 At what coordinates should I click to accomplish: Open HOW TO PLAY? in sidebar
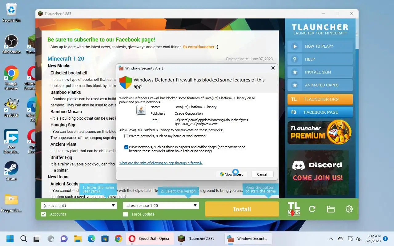(x=320, y=46)
